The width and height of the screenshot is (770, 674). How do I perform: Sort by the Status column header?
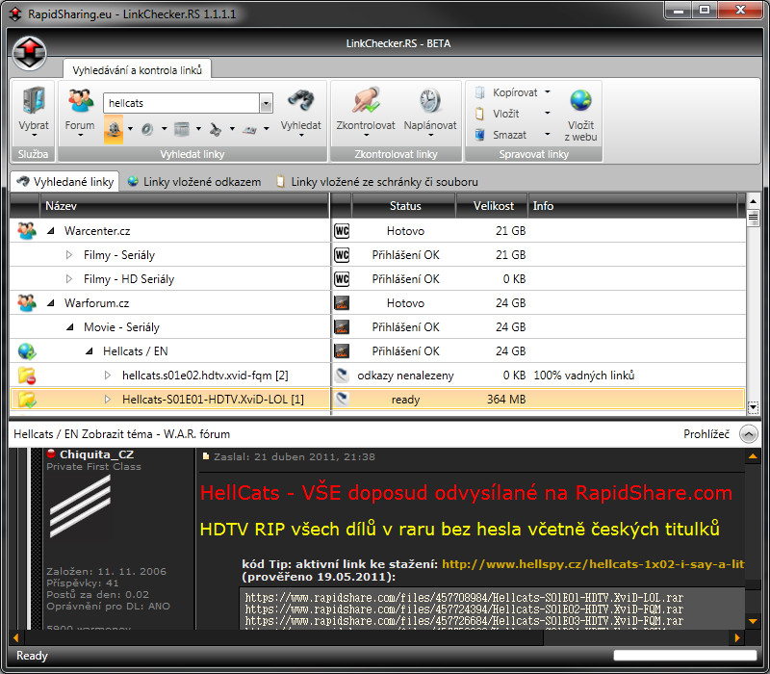[404, 205]
